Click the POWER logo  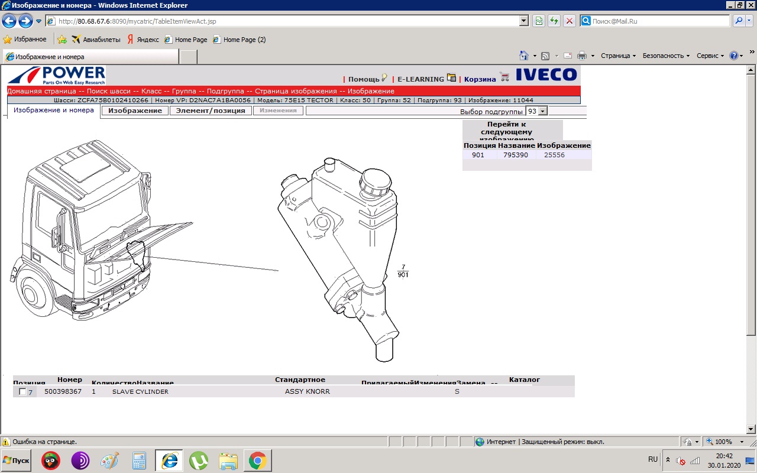point(56,75)
